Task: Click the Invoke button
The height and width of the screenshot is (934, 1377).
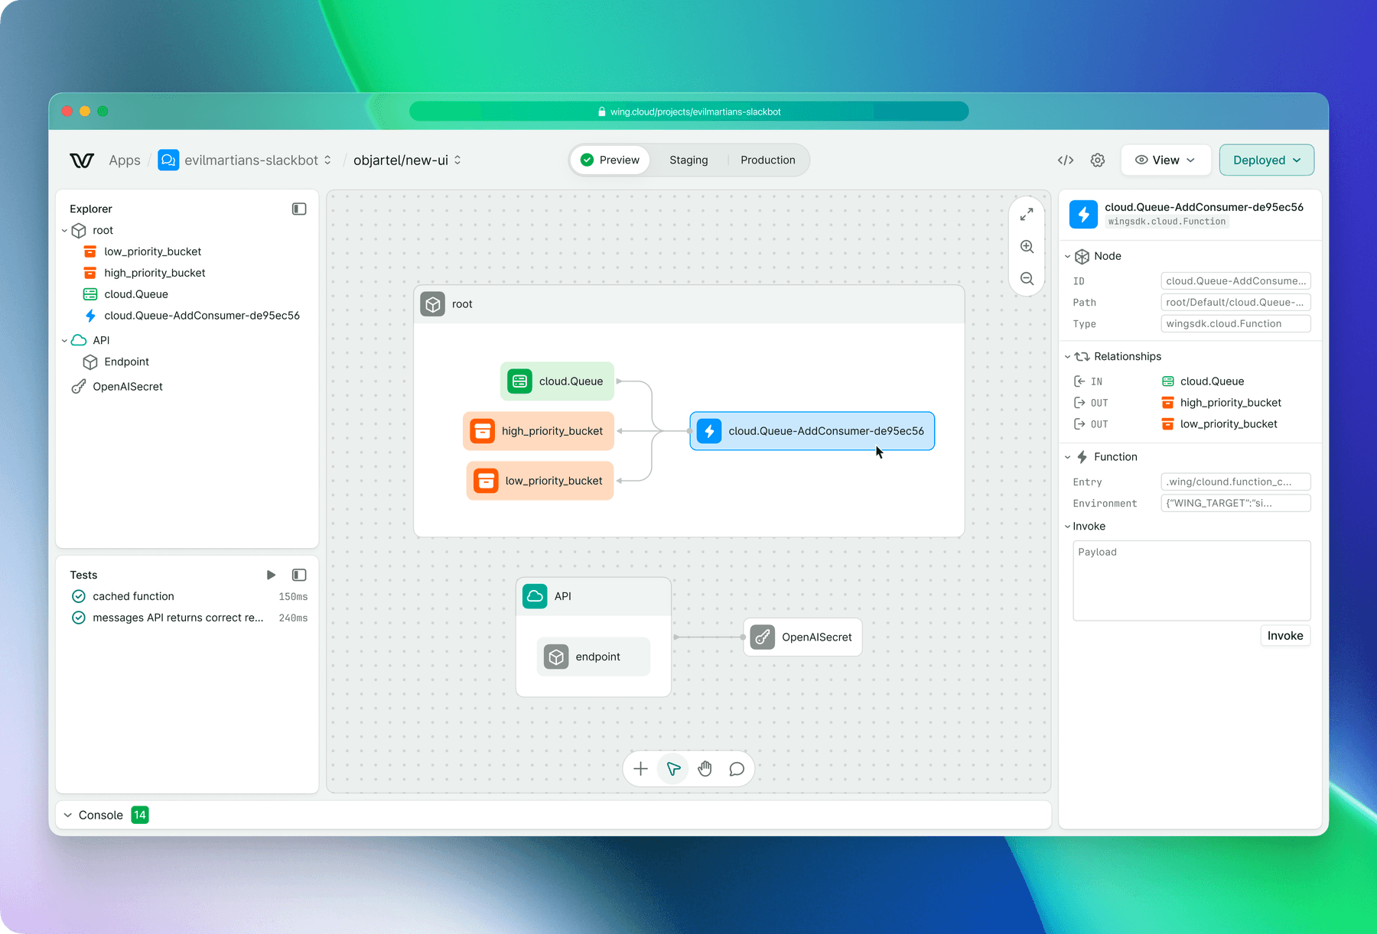Action: [x=1284, y=635]
